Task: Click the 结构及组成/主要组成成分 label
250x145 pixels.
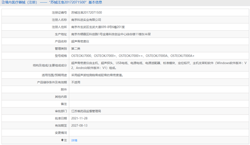Action: [50, 65]
